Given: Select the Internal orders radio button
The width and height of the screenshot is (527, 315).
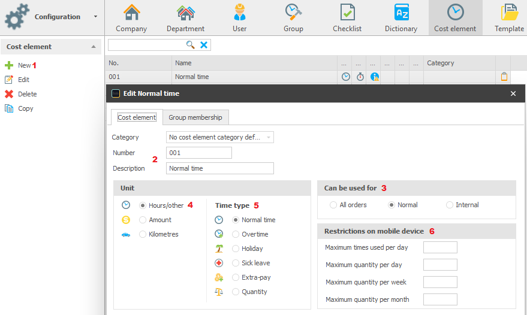Looking at the screenshot, I should (450, 205).
